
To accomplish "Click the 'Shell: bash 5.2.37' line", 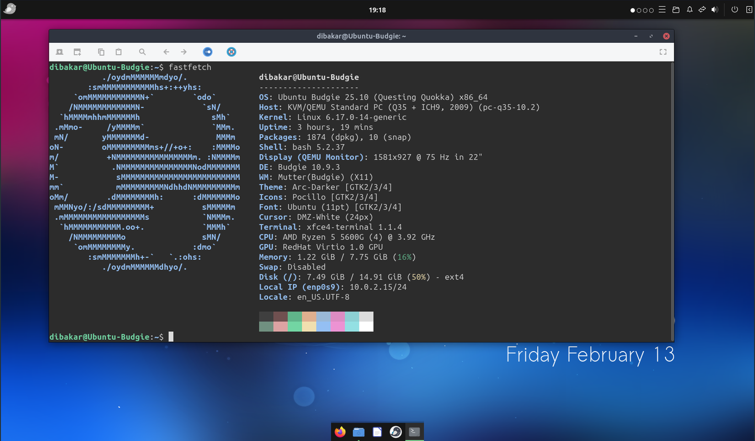I will [x=302, y=147].
